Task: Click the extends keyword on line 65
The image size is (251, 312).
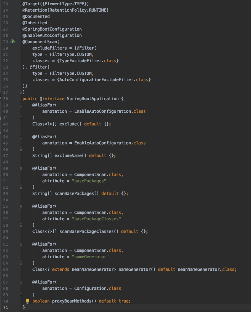Action: (61, 269)
